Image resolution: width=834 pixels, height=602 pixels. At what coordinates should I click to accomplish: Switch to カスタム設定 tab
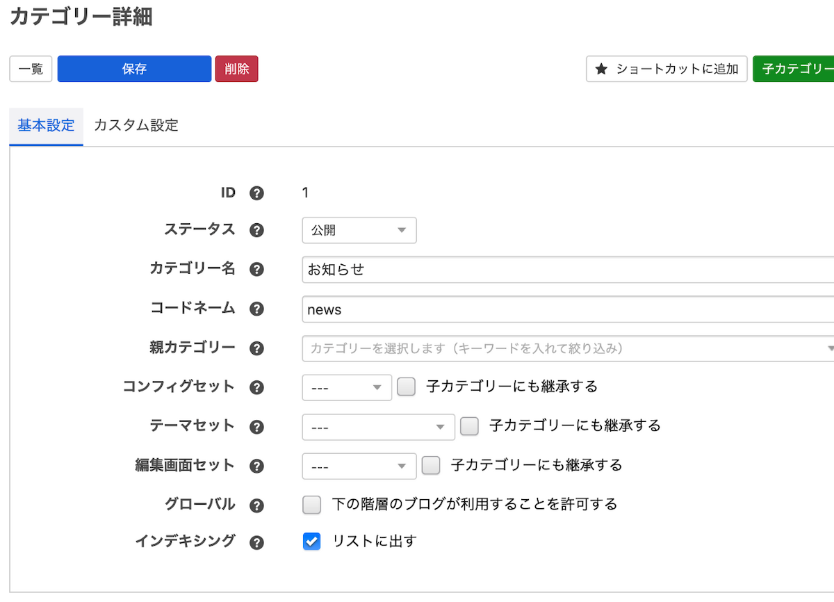pos(136,126)
